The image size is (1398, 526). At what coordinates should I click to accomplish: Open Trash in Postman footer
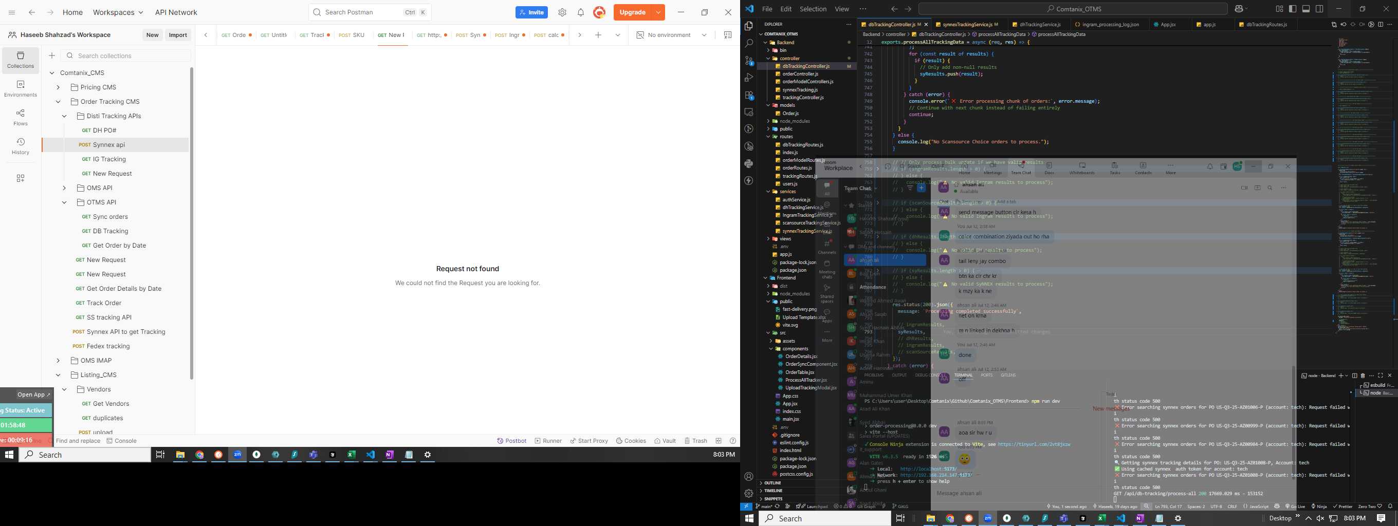click(x=695, y=441)
